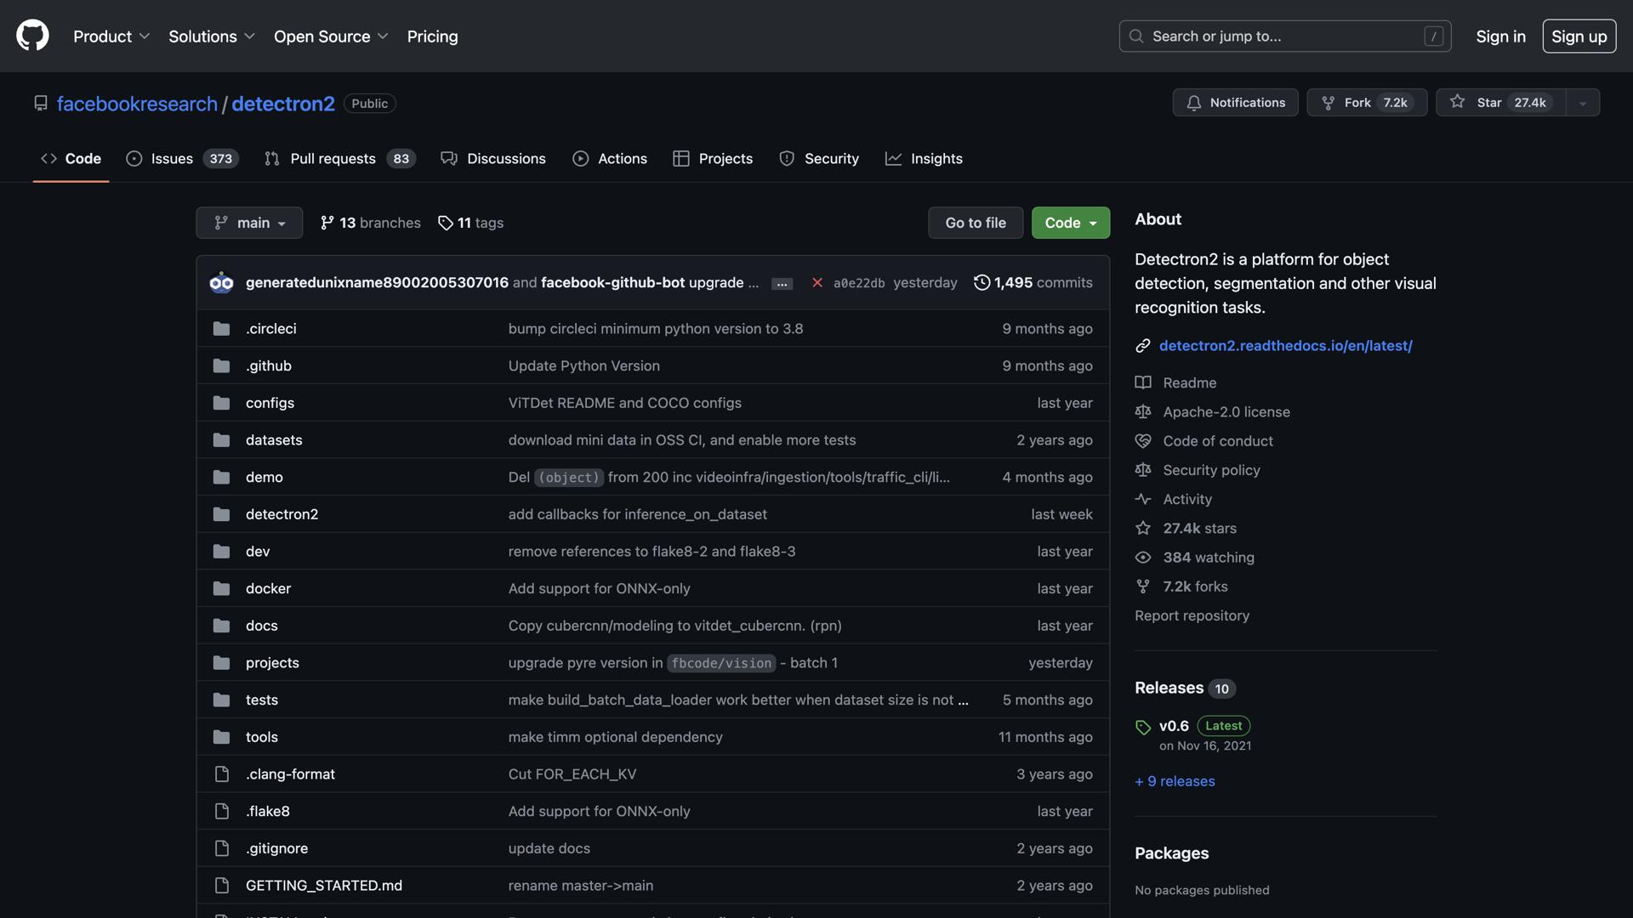
Task: Click the Notifications bell icon
Action: pyautogui.click(x=1194, y=102)
